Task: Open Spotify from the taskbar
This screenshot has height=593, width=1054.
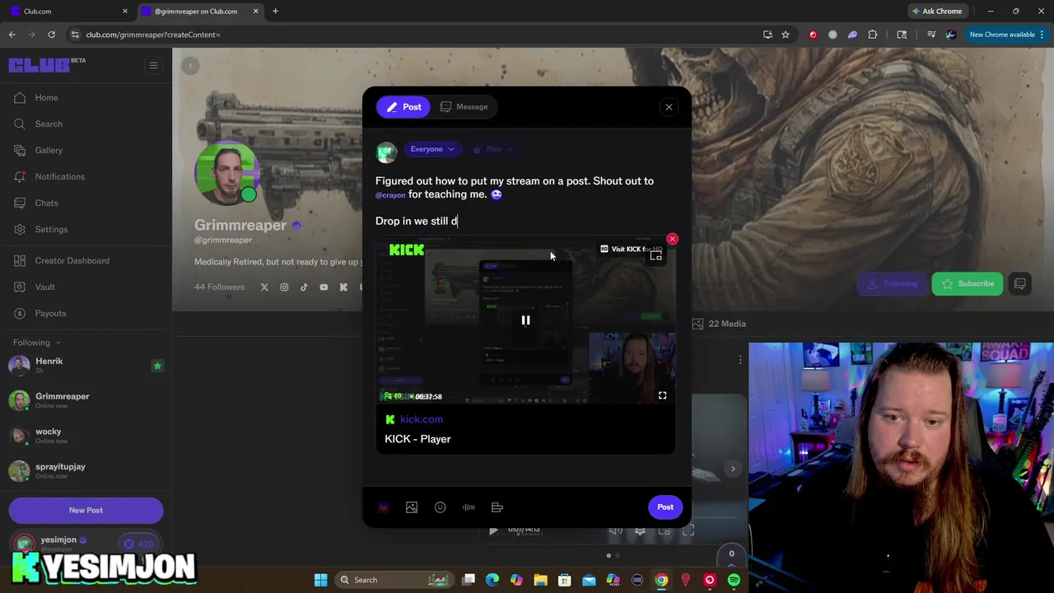Action: pyautogui.click(x=733, y=580)
